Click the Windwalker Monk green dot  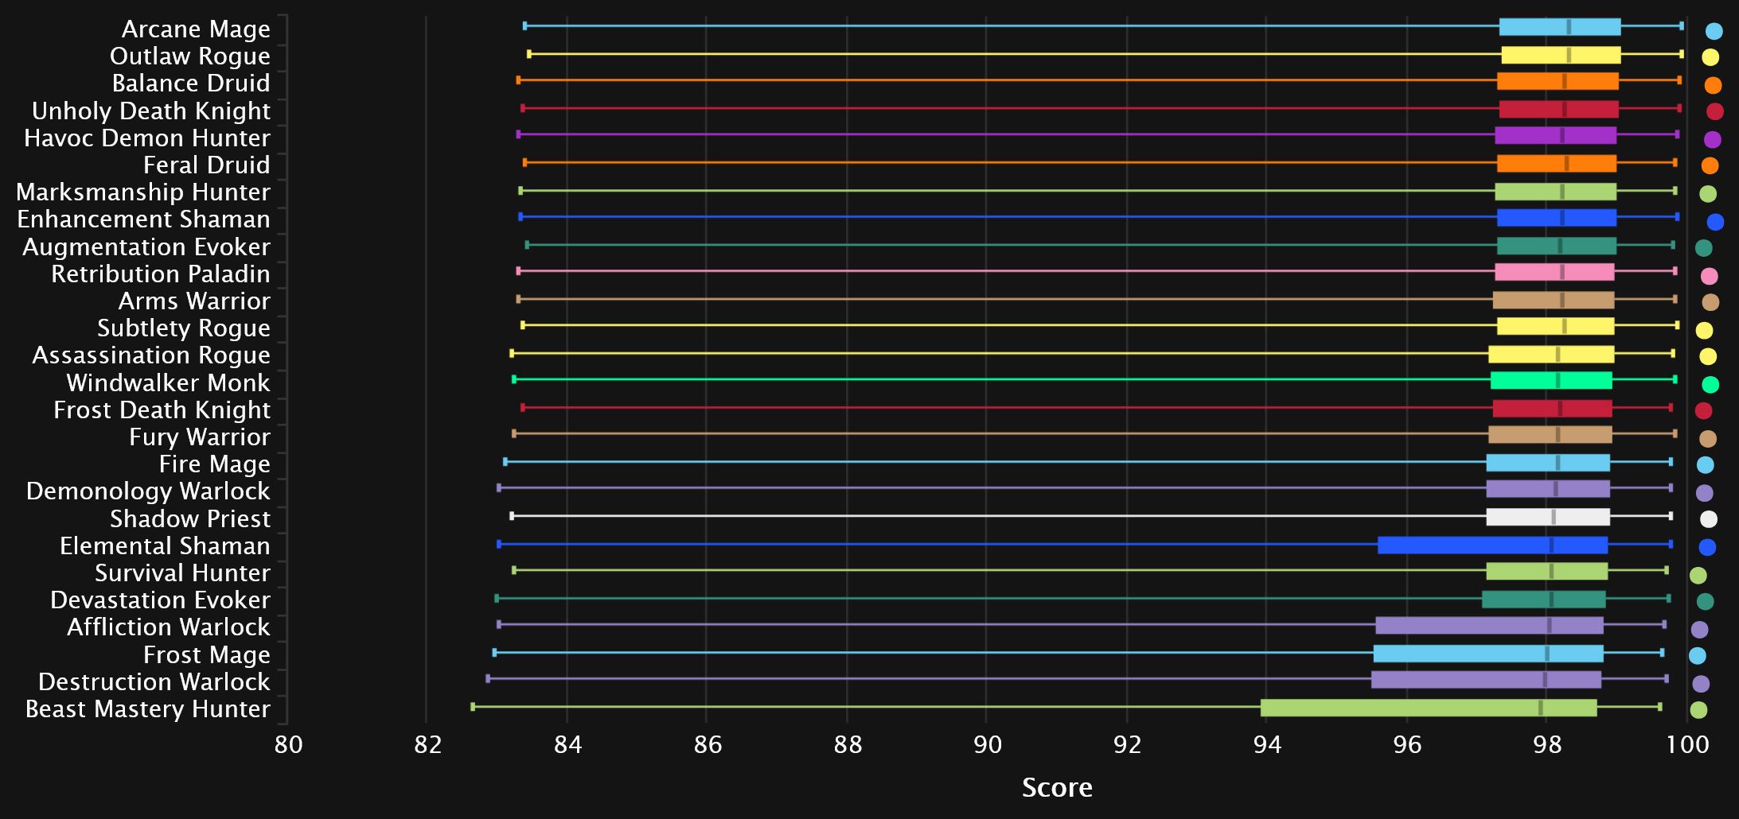1710,385
